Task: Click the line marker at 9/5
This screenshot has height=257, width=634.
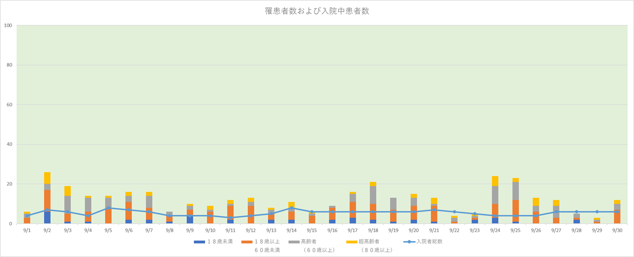Action: (x=108, y=208)
